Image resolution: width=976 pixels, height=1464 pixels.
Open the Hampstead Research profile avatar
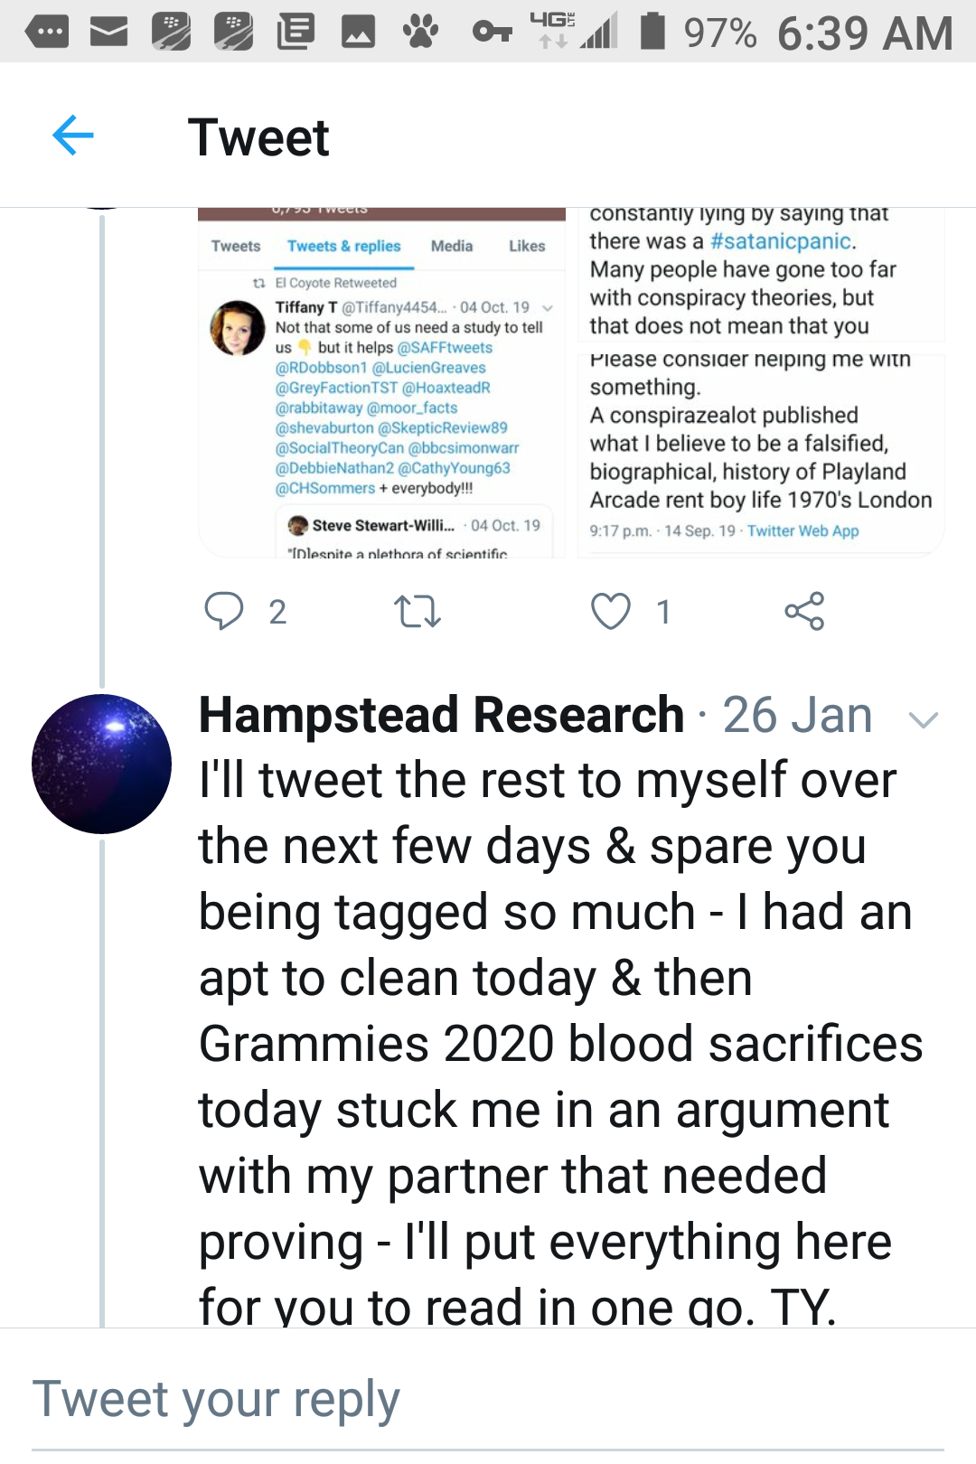click(x=101, y=764)
